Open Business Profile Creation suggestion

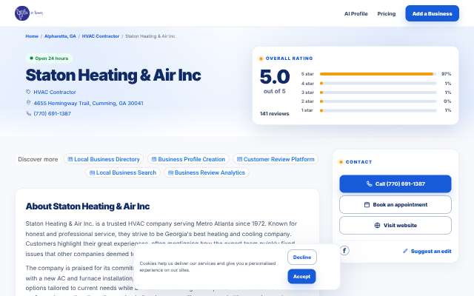(x=188, y=159)
